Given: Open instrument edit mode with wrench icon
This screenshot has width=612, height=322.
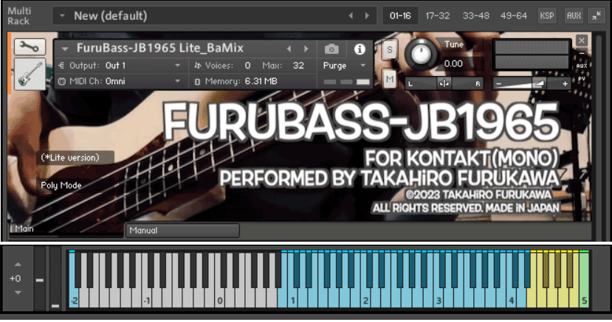Looking at the screenshot, I should point(30,47).
